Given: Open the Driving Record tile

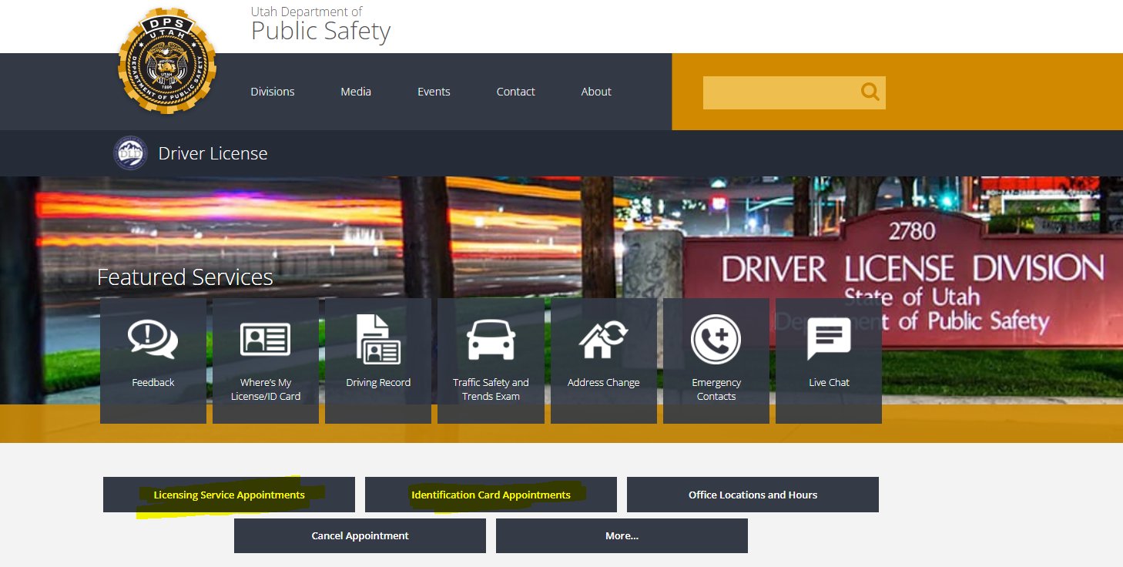Looking at the screenshot, I should [378, 361].
